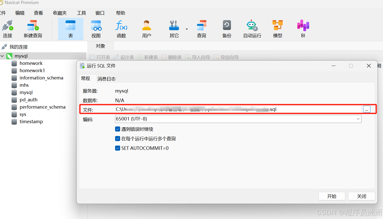Click the Start (开始) button
The height and width of the screenshot is (219, 383).
tap(332, 196)
